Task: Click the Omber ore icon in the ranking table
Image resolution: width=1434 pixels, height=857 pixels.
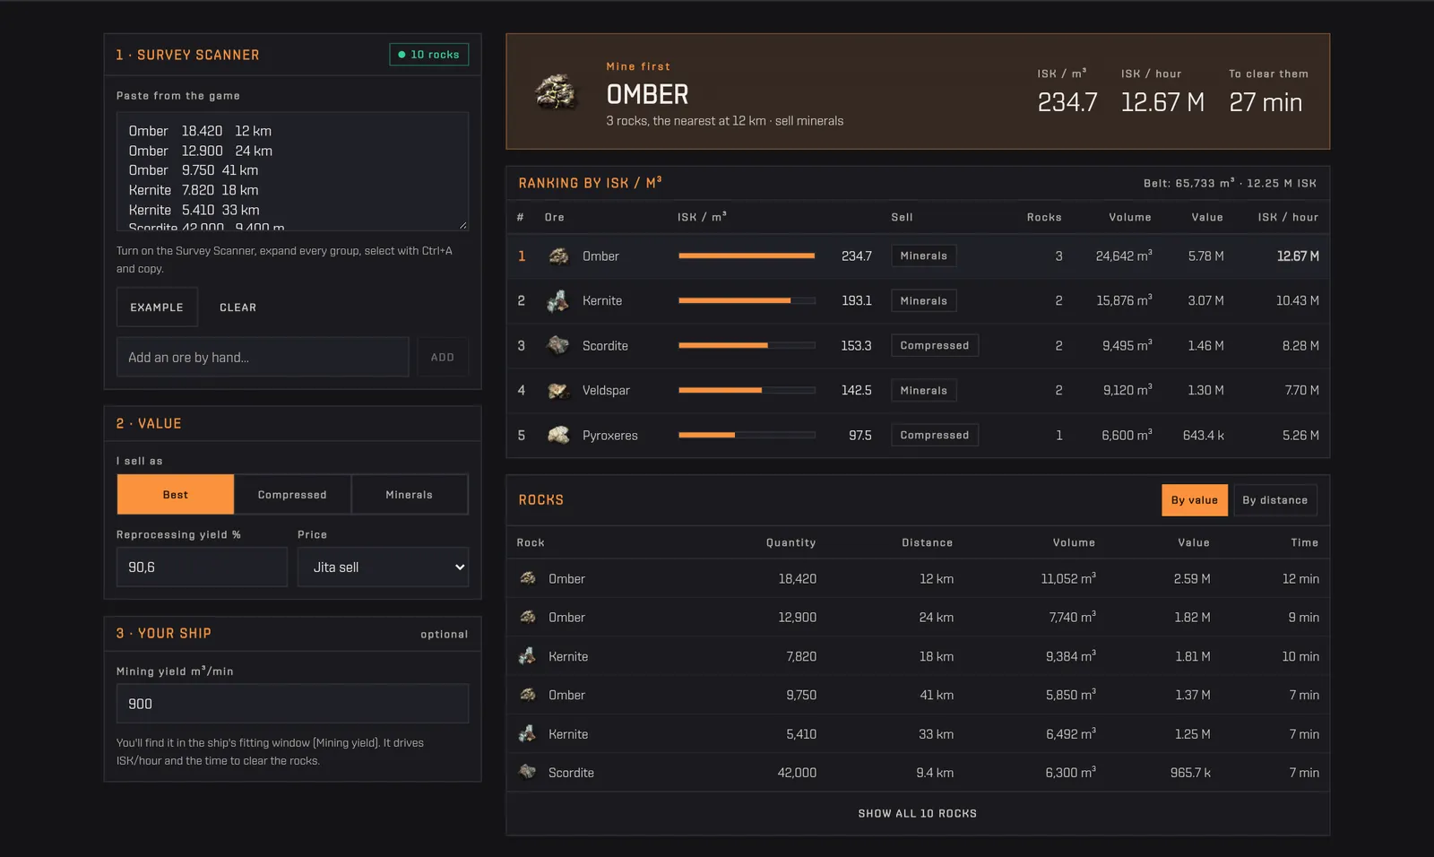Action: [x=558, y=256]
